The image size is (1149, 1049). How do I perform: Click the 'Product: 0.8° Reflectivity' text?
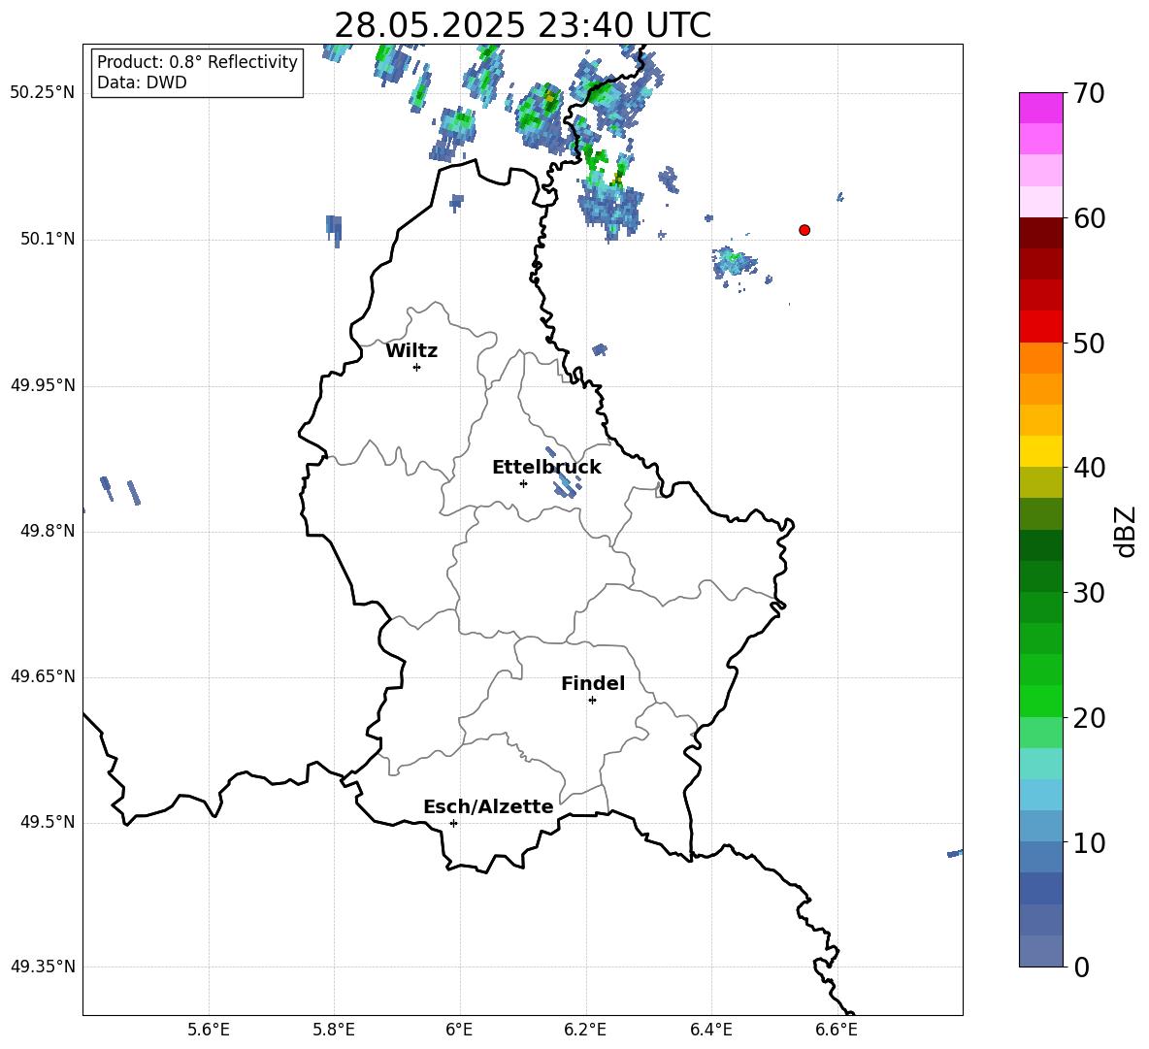coord(197,62)
